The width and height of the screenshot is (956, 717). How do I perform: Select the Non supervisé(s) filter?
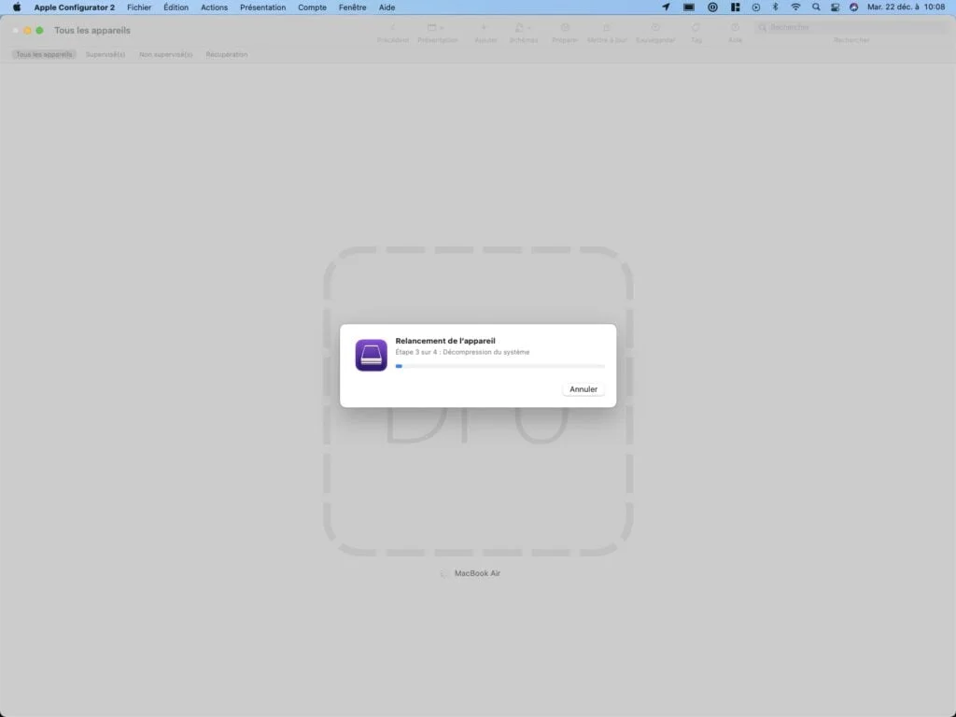(x=165, y=54)
